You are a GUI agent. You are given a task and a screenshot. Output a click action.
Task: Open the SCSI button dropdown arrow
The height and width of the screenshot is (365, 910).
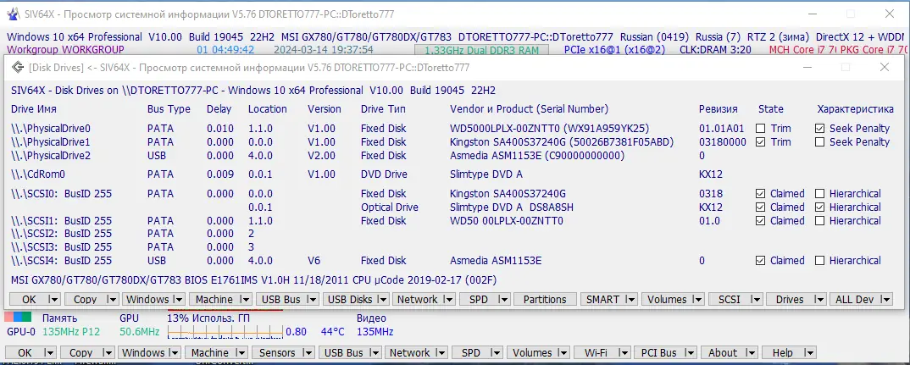tap(756, 300)
